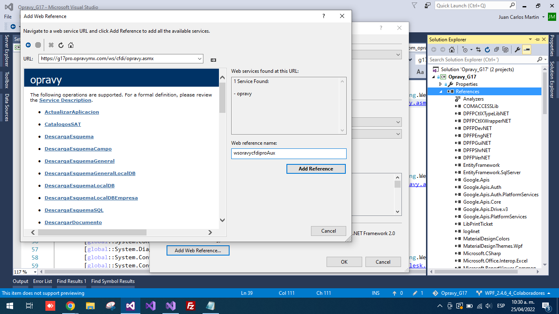Viewport: 559px width, 314px height.
Task: Select EntityFramework in the References list
Action: pyautogui.click(x=481, y=165)
